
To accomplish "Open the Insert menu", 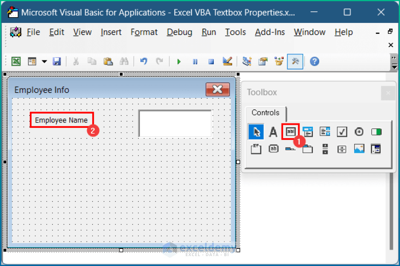I will [x=111, y=32].
